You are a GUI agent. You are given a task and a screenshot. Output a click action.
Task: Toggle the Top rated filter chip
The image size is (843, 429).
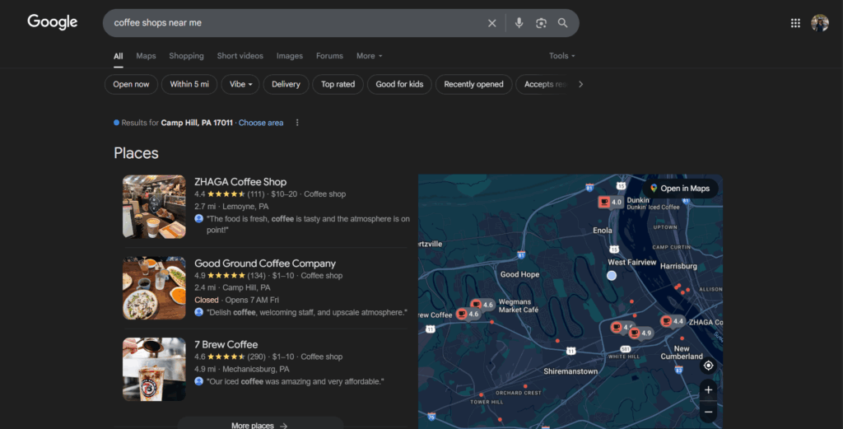pos(338,85)
